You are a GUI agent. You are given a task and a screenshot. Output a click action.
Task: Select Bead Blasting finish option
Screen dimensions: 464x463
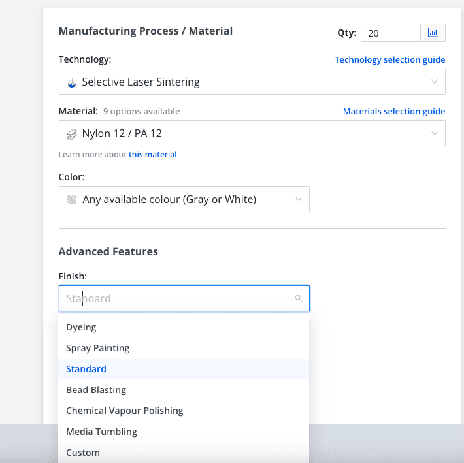point(96,390)
